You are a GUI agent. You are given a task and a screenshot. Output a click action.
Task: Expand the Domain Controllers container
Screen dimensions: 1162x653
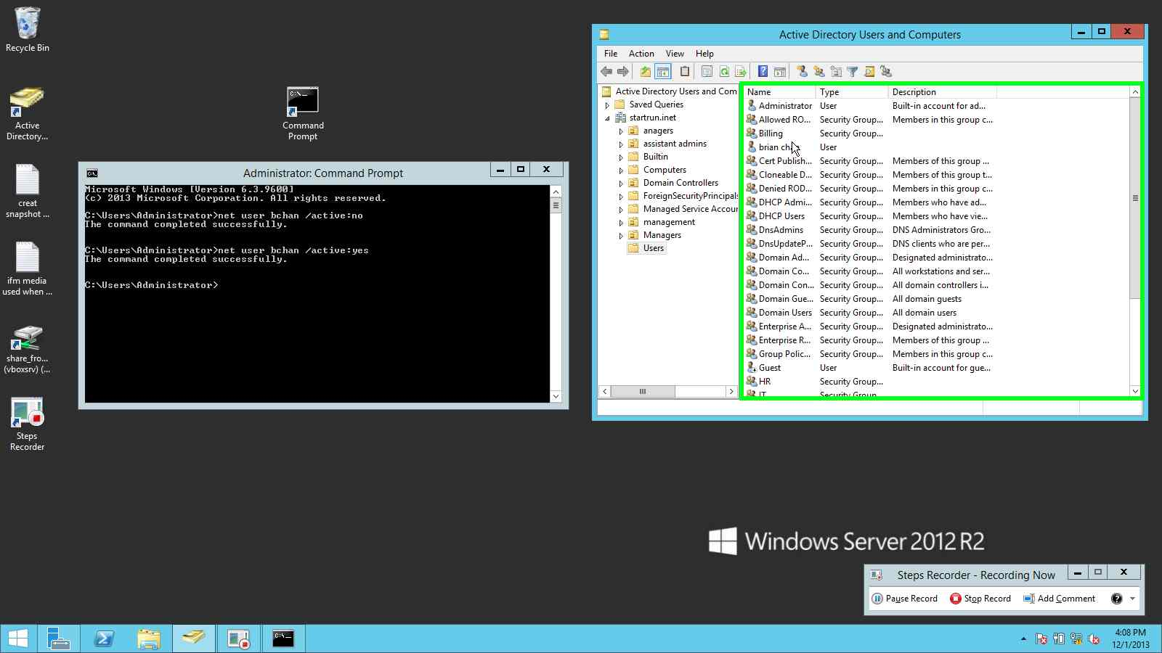point(621,182)
